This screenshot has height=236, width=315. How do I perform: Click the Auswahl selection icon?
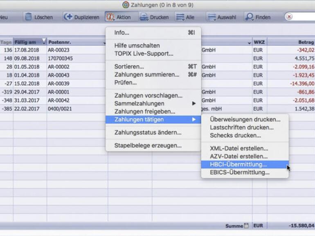(x=212, y=17)
